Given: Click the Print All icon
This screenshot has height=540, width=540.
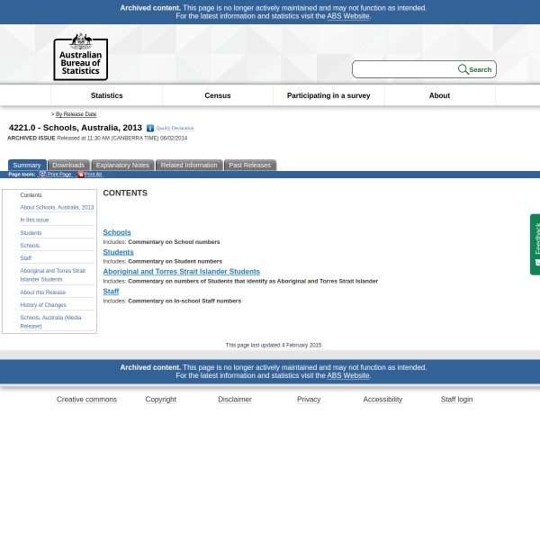Looking at the screenshot, I should tap(80, 175).
